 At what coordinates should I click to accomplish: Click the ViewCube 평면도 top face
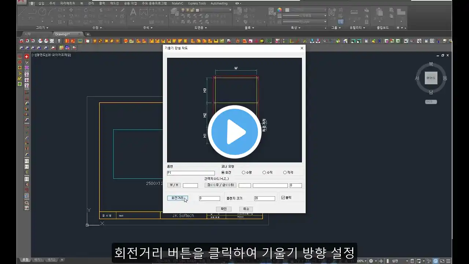click(431, 78)
